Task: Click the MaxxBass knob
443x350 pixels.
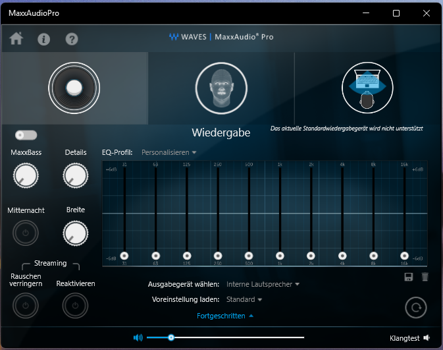Action: 26,175
